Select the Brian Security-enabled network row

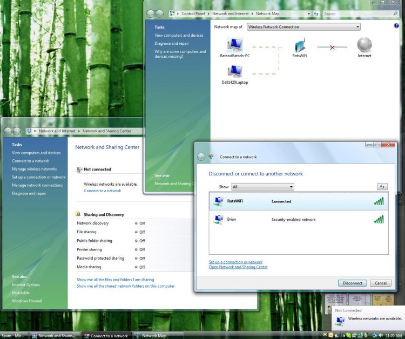click(299, 220)
